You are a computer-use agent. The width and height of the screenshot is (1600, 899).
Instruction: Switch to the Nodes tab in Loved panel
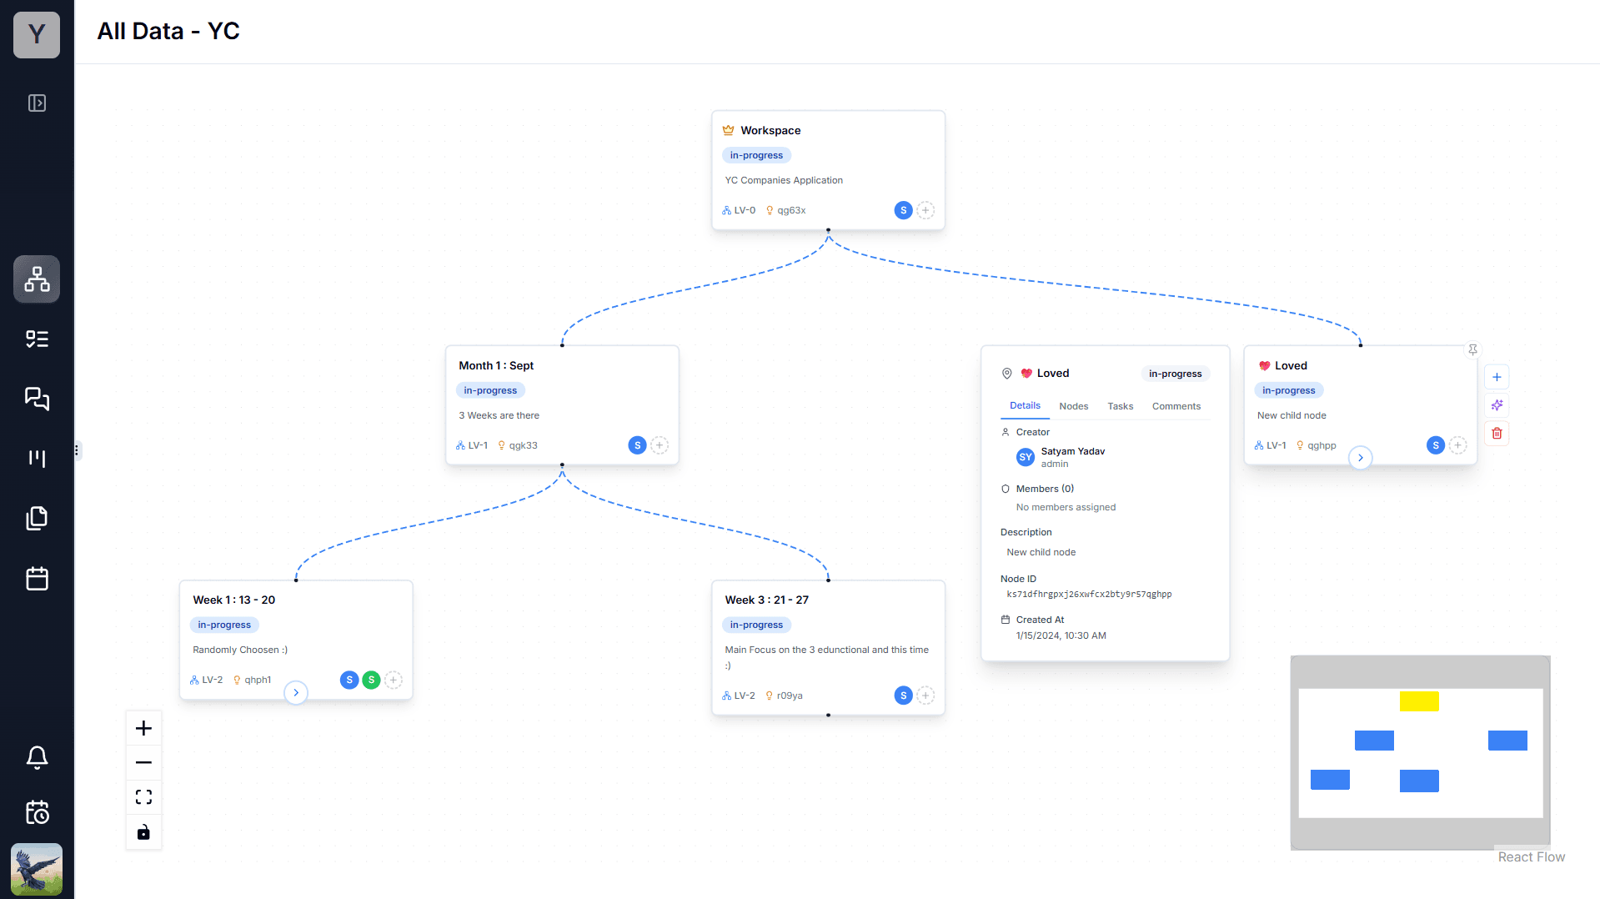(1073, 406)
